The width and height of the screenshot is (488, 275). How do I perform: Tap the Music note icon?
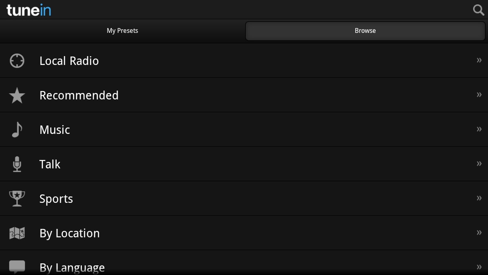17,129
